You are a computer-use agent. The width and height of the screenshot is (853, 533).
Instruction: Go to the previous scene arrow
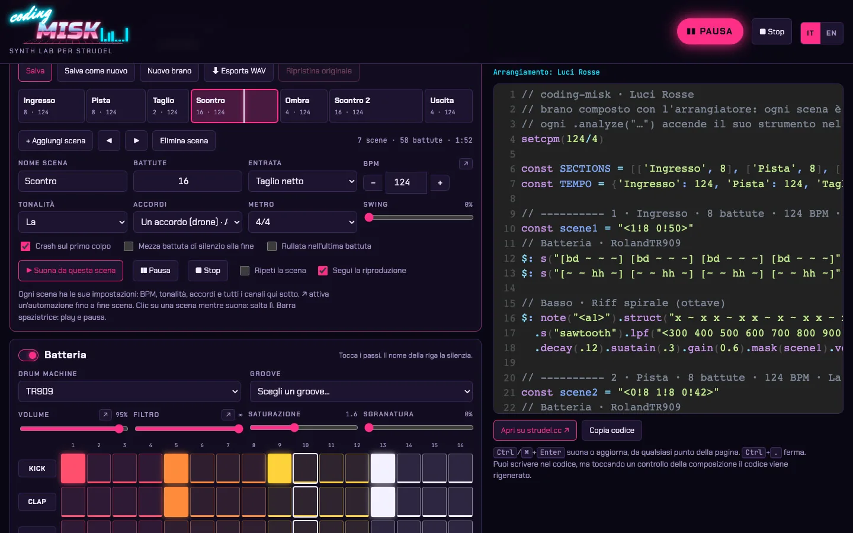pyautogui.click(x=109, y=141)
